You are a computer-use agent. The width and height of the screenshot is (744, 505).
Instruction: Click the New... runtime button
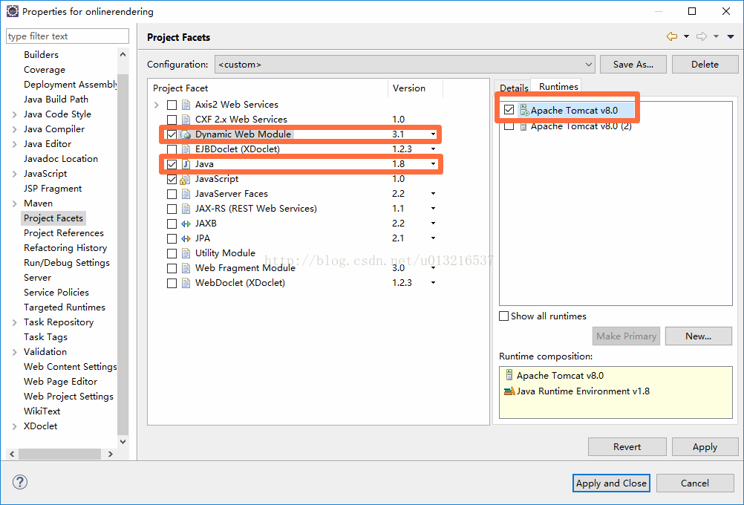[x=699, y=336]
